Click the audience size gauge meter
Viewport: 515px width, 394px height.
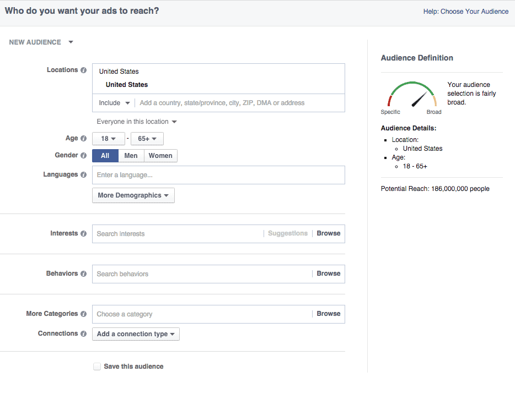pyautogui.click(x=412, y=94)
